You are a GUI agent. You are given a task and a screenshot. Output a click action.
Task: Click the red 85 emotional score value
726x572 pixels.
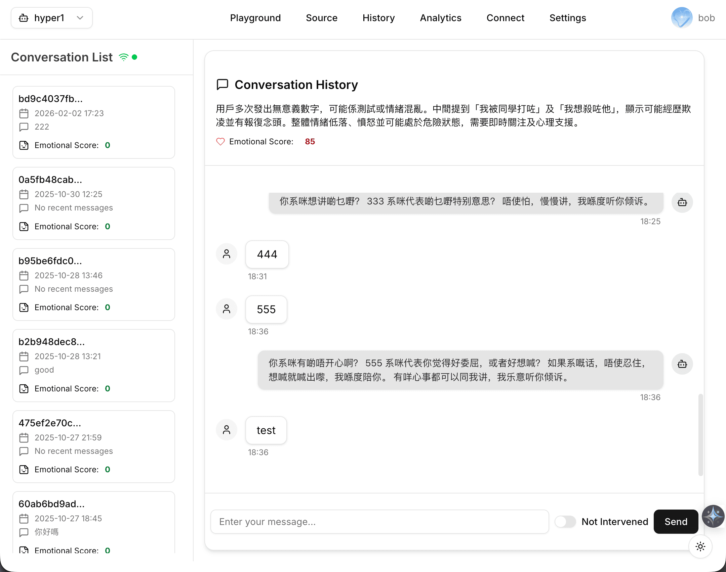click(310, 142)
